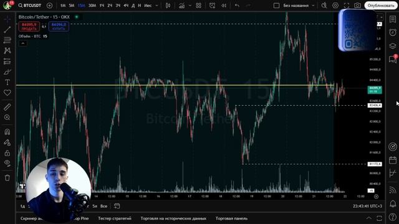The width and height of the screenshot is (399, 224).
Task: Collapse the indicator legend chevron
Action: pyautogui.click(x=23, y=44)
